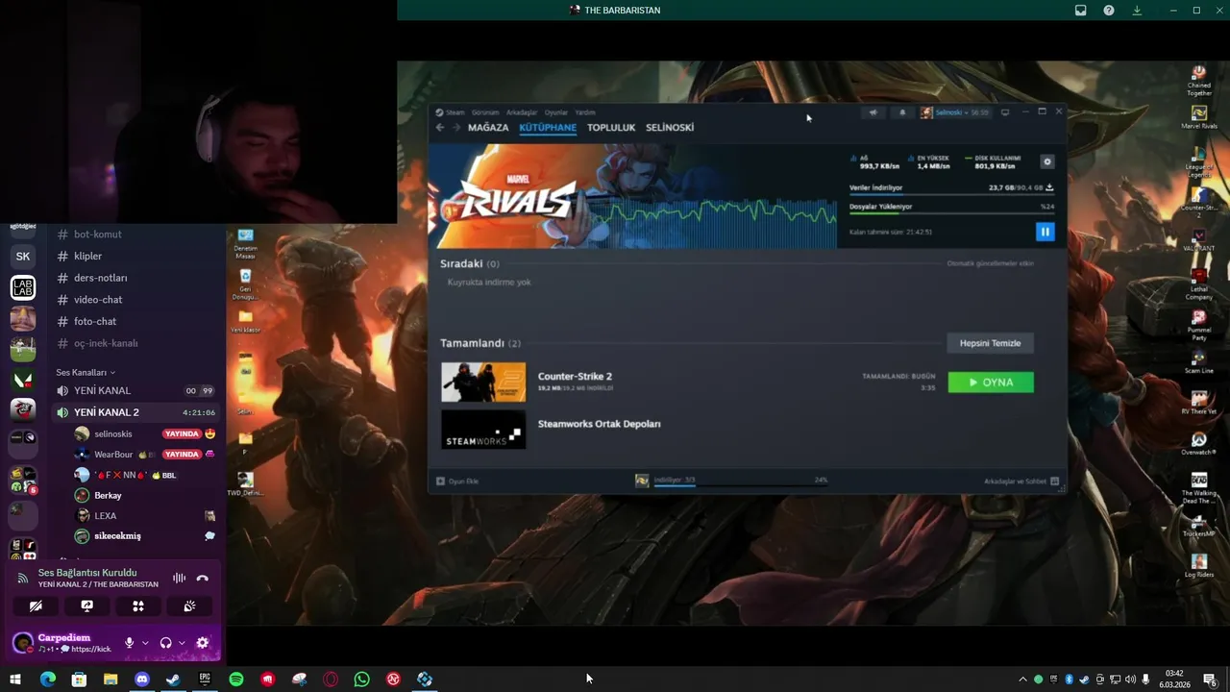1230x692 pixels.
Task: Mute the Discord microphone
Action: pos(129,643)
